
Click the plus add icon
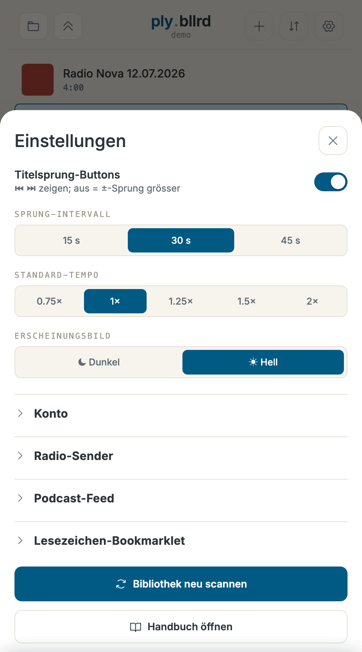(x=259, y=26)
